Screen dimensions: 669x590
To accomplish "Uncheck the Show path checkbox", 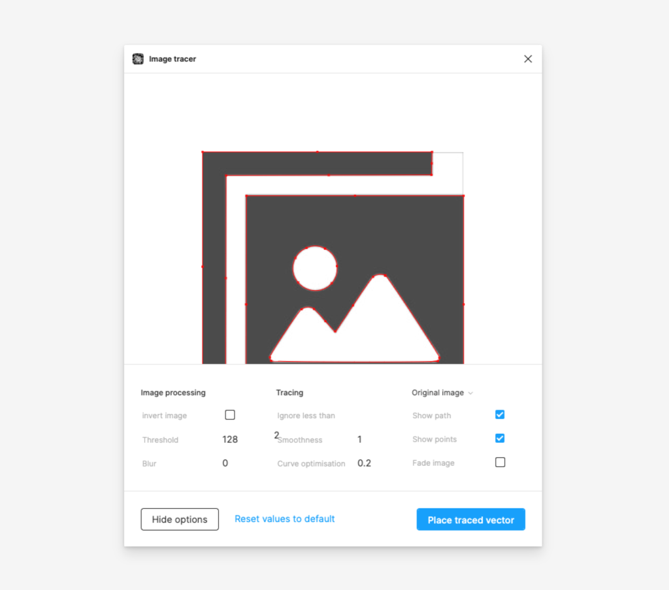I will [500, 415].
